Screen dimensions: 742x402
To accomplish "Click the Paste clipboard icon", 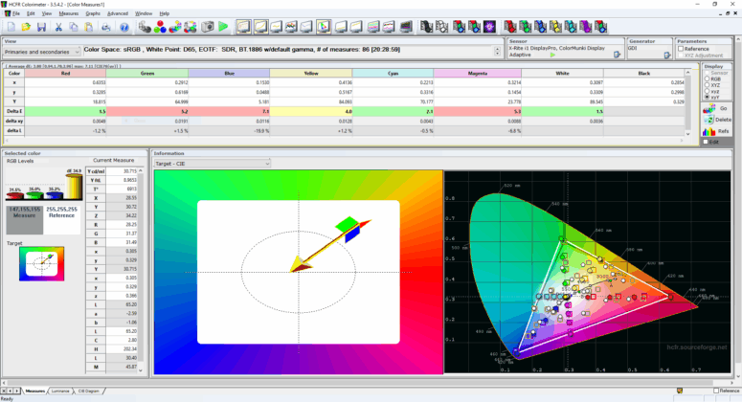I will pyautogui.click(x=88, y=27).
